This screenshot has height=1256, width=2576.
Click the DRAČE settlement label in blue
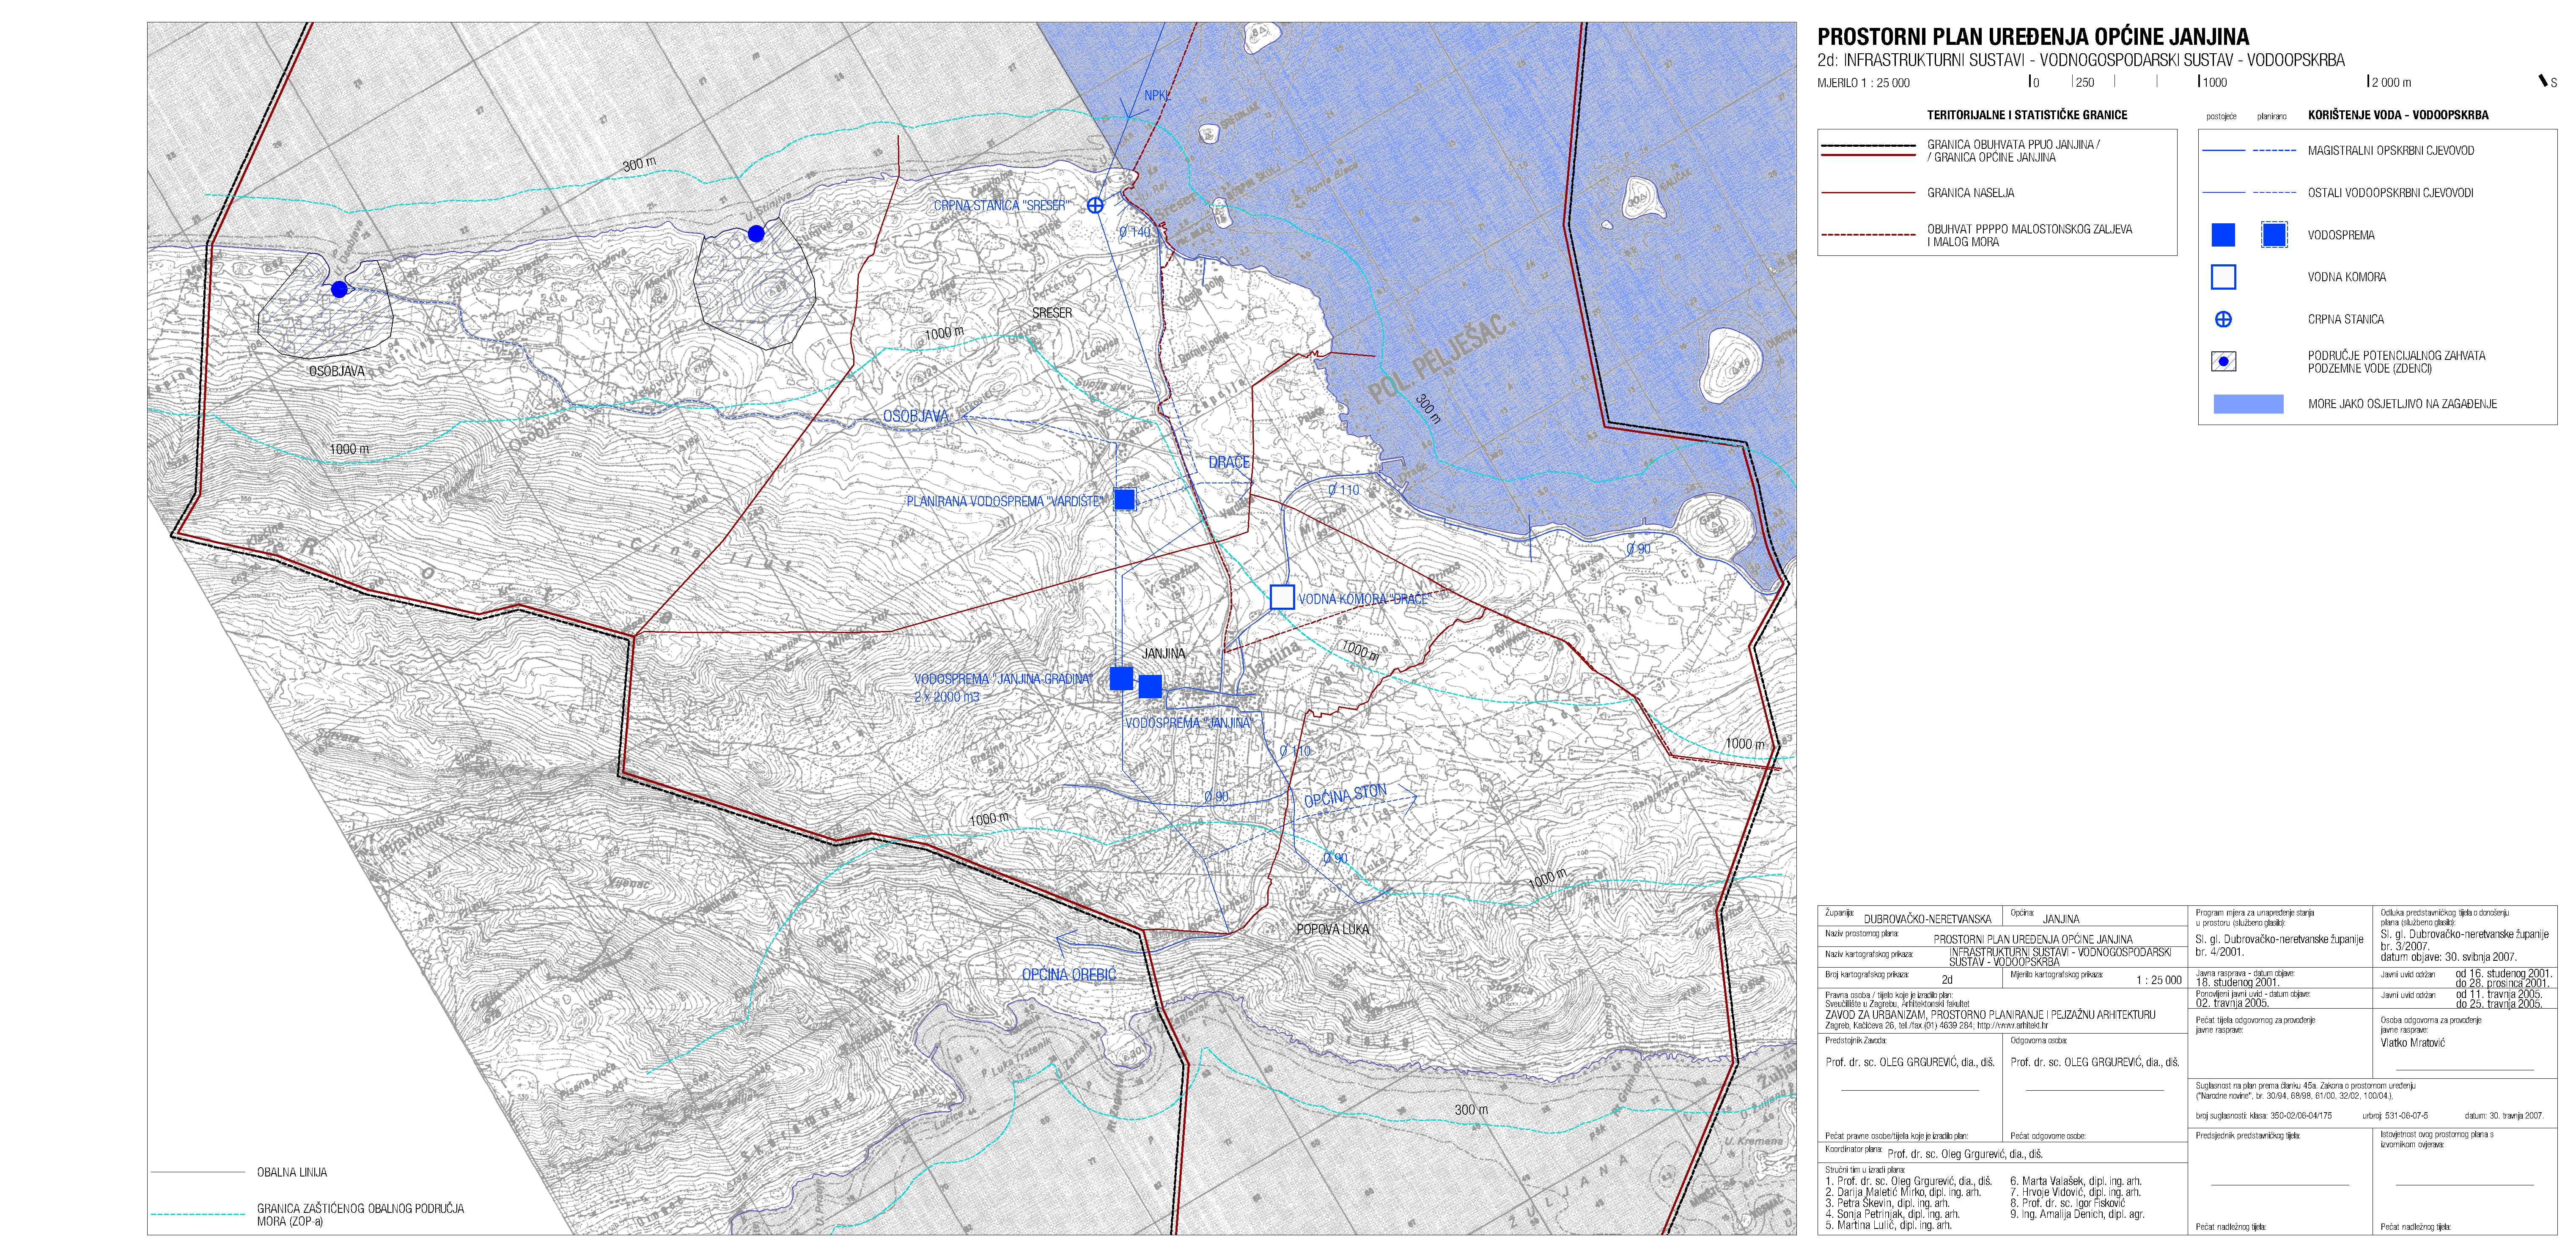point(1229,462)
